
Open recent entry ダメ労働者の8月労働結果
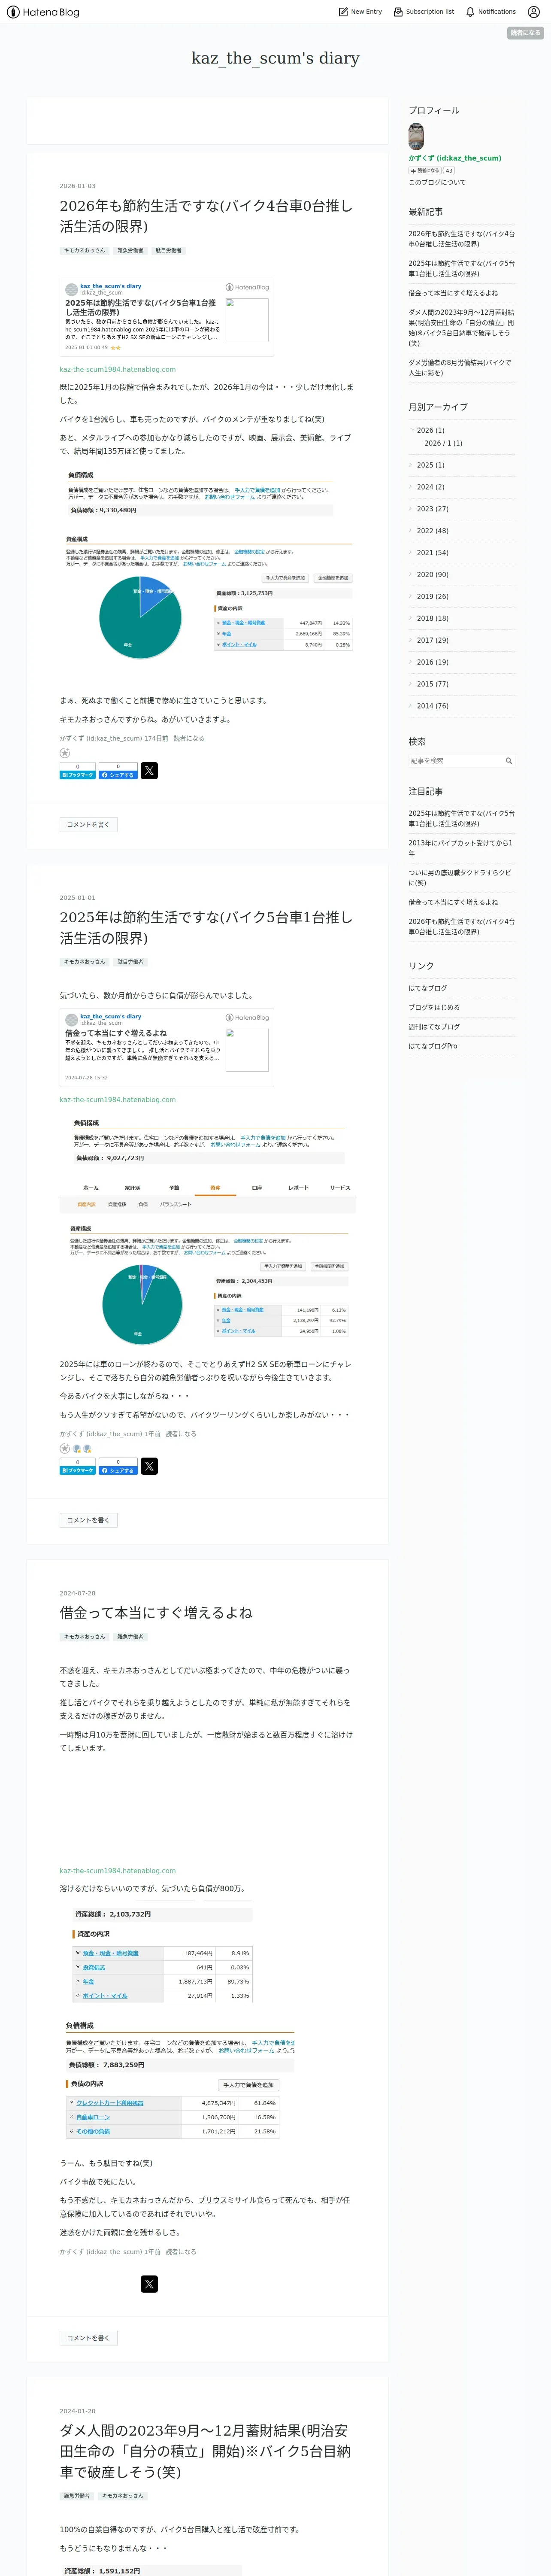(460, 368)
